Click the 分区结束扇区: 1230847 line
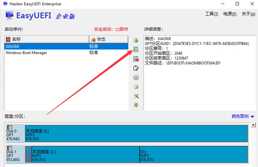258x167 pixels. pyautogui.click(x=166, y=58)
